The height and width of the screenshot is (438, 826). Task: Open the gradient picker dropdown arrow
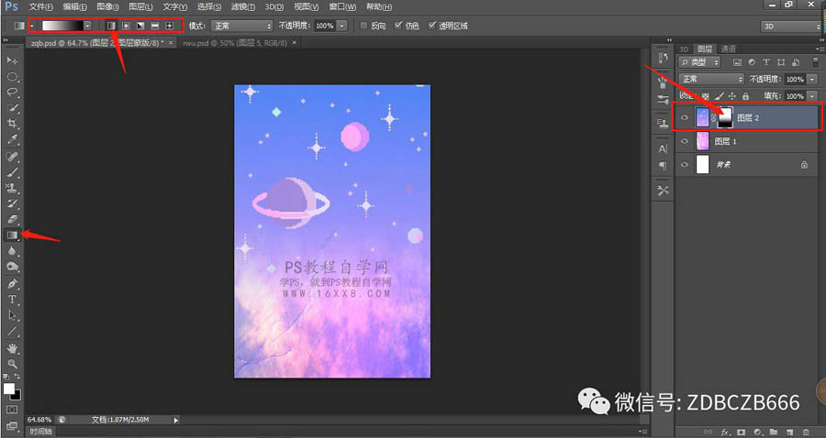tap(87, 26)
